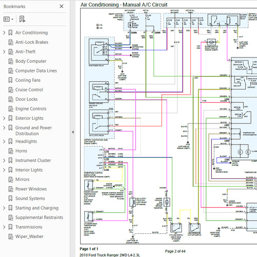
Task: Open the bookmarks options list icon
Action: click(7, 19)
